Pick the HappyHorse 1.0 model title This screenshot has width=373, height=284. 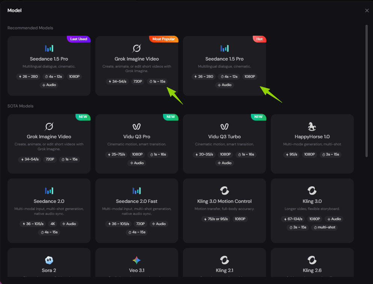312,136
